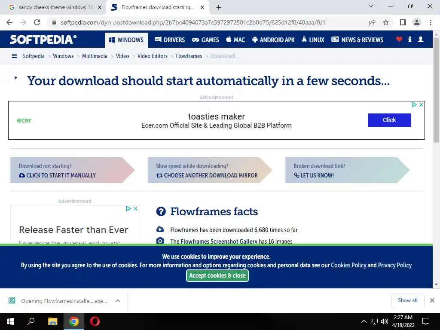Open the Cookies Policy link
This screenshot has width=440, height=330.
pyautogui.click(x=348, y=265)
